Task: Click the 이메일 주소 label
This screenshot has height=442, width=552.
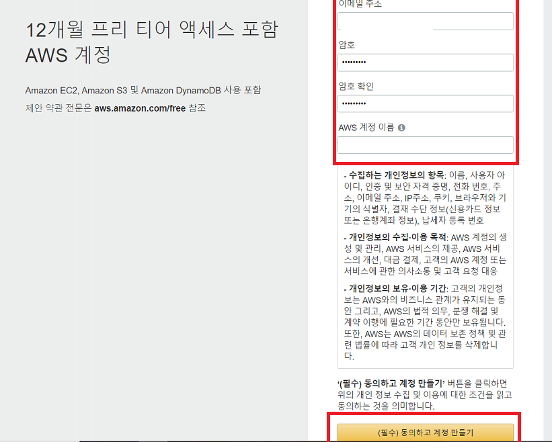Action: [x=360, y=4]
